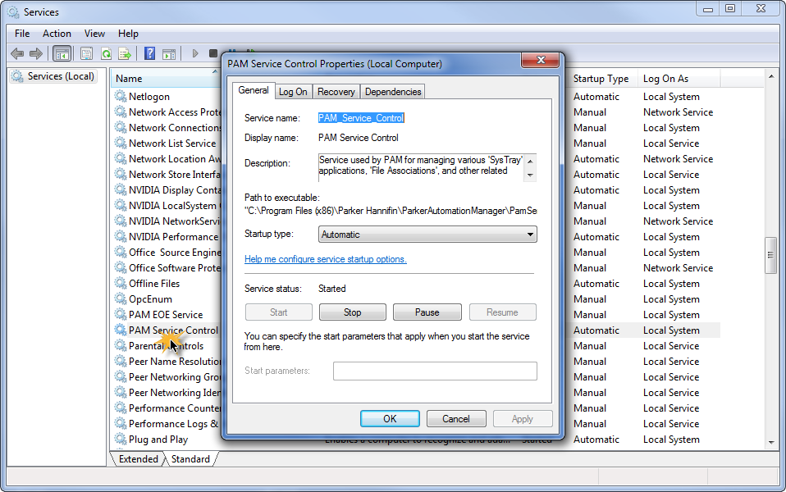Switch to the Log On tab
This screenshot has width=786, height=492.
pyautogui.click(x=293, y=92)
